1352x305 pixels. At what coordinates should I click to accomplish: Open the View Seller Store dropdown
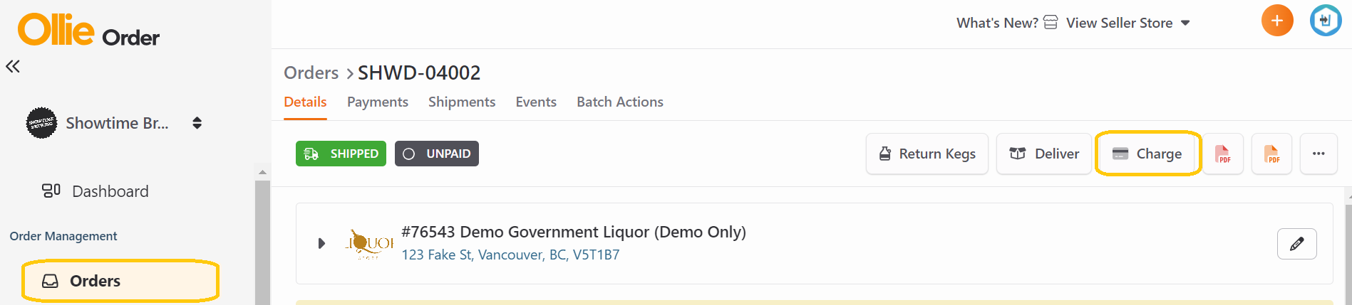pos(1127,23)
